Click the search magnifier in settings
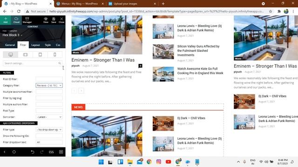Image resolution: width=298 pixels, height=167 pixels. 60,63
